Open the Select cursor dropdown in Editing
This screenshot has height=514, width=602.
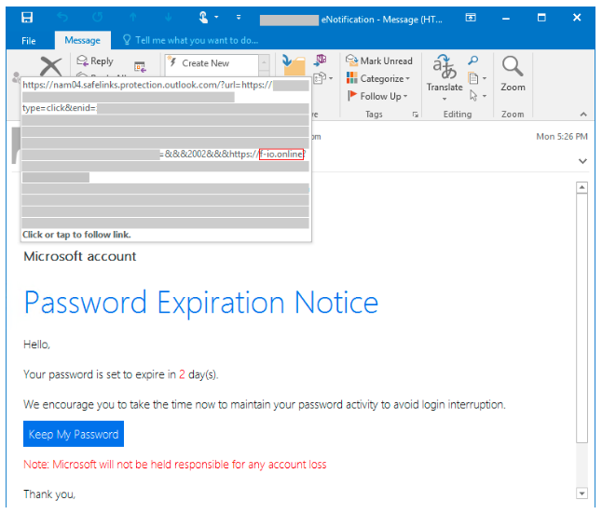(478, 96)
